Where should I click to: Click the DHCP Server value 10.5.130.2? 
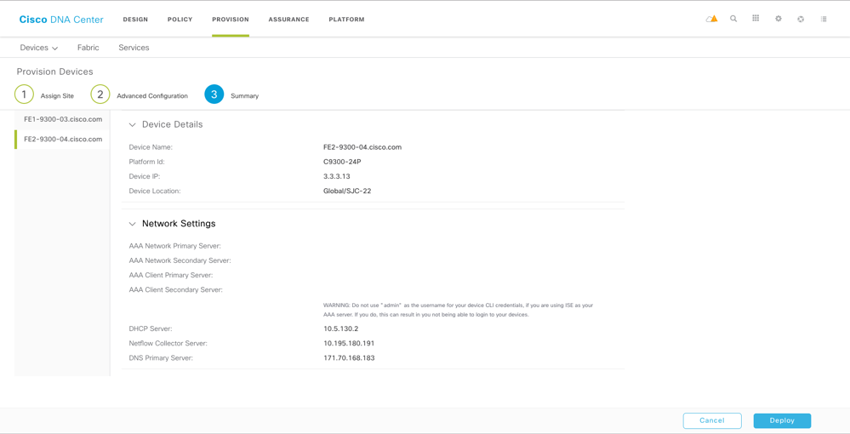(341, 328)
